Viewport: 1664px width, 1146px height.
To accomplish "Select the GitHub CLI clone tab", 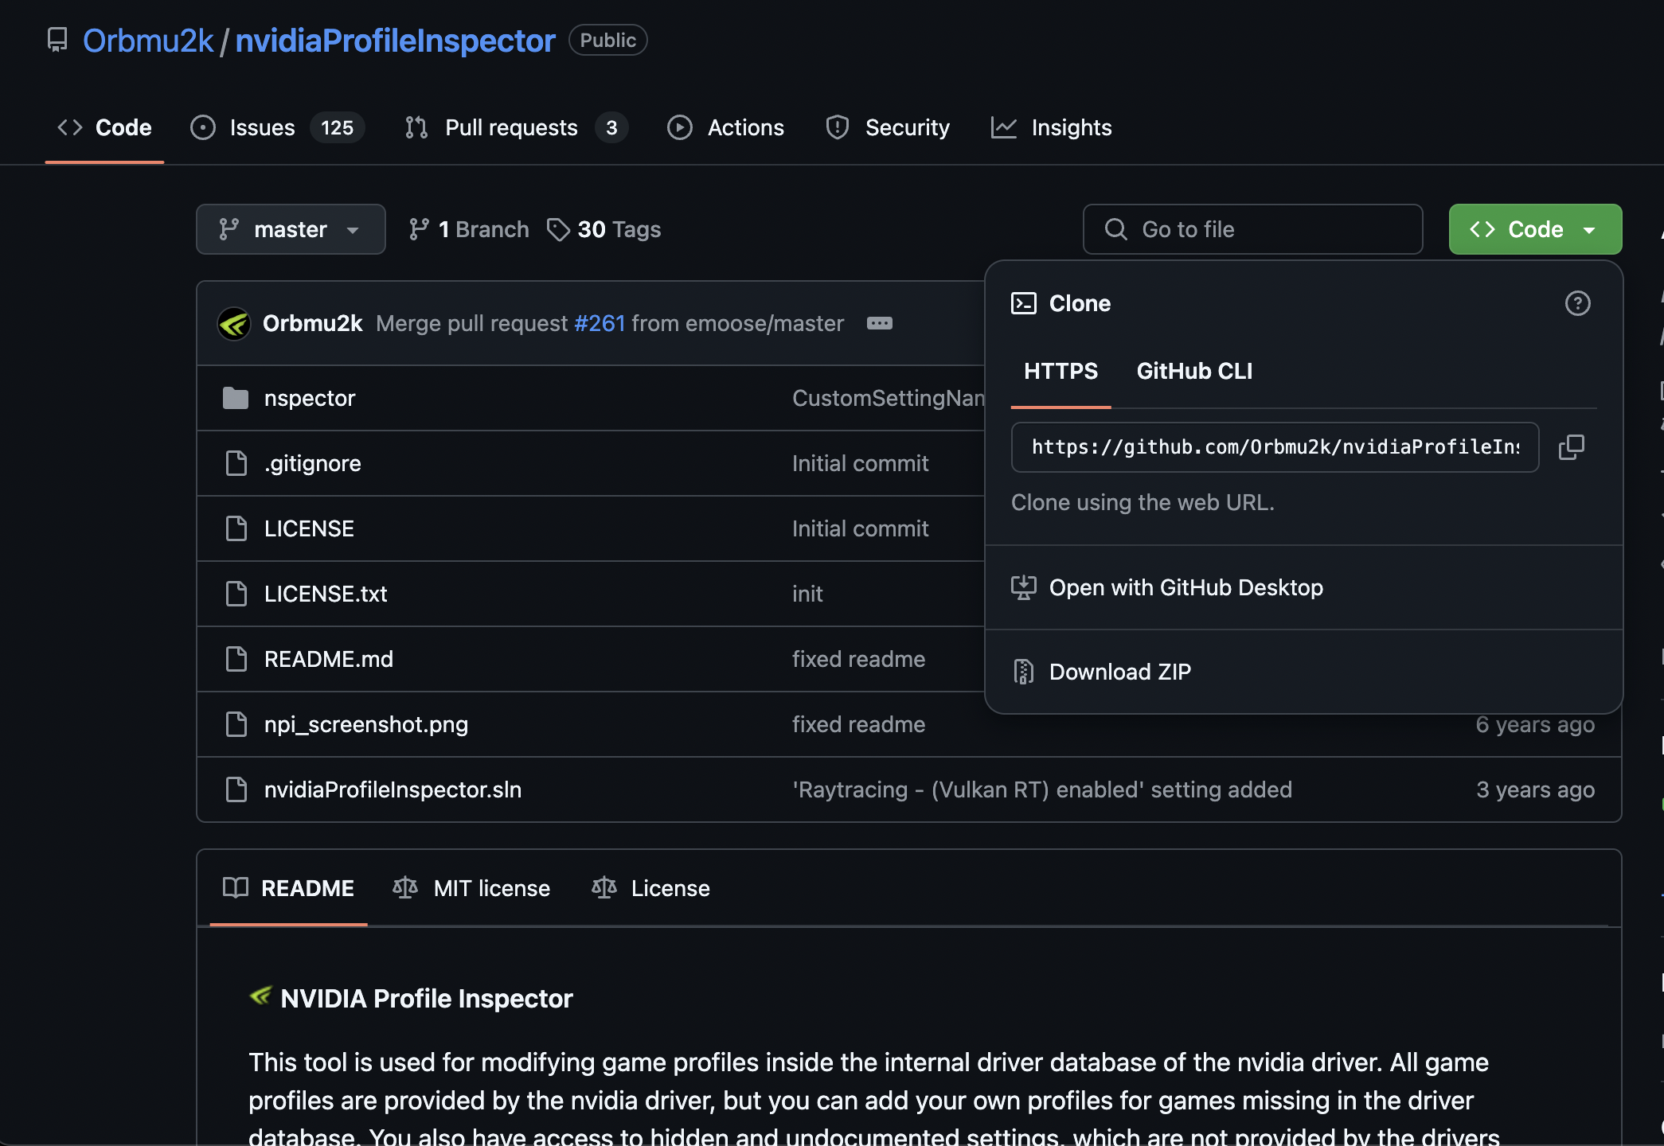I will pyautogui.click(x=1194, y=371).
